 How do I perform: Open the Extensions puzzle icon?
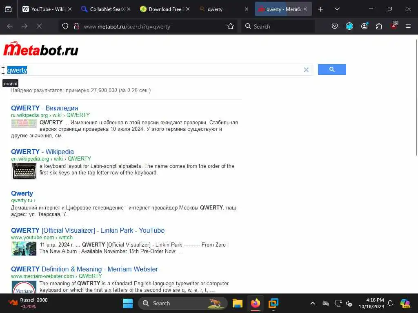(379, 26)
